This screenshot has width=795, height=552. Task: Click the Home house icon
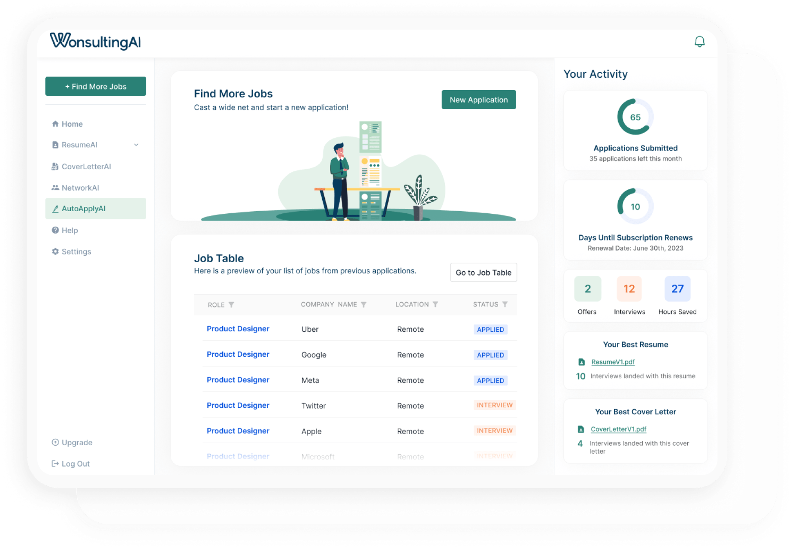pyautogui.click(x=55, y=124)
